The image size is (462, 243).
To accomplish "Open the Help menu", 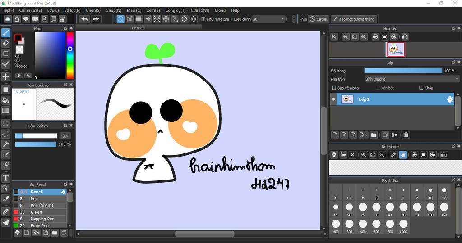I will (x=235, y=10).
